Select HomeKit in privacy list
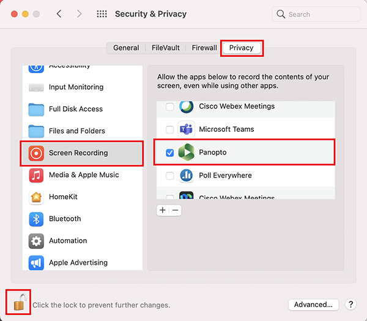 click(82, 197)
